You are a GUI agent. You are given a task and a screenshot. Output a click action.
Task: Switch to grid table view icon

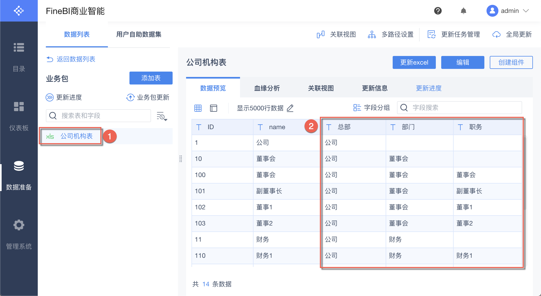pos(198,108)
